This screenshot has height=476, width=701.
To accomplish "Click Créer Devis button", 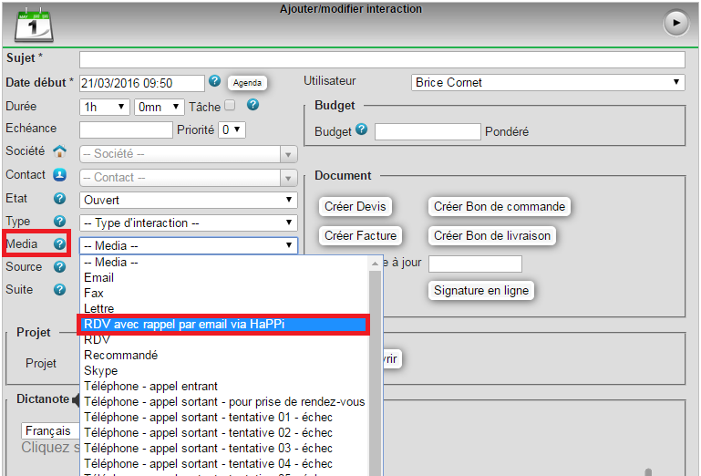I will coord(355,207).
